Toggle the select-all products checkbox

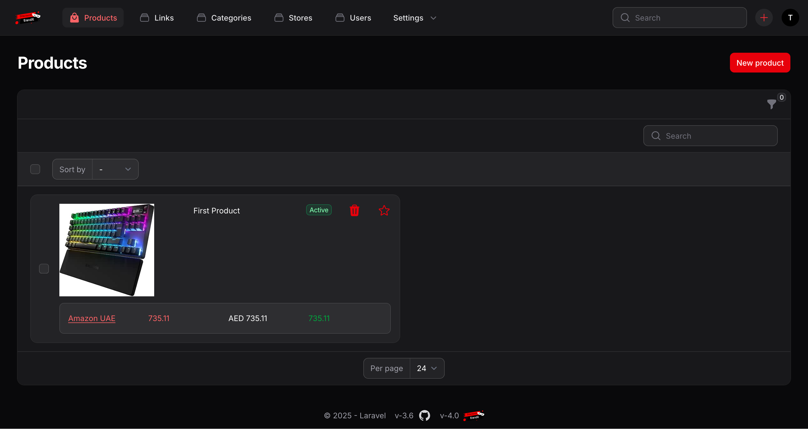click(x=35, y=169)
